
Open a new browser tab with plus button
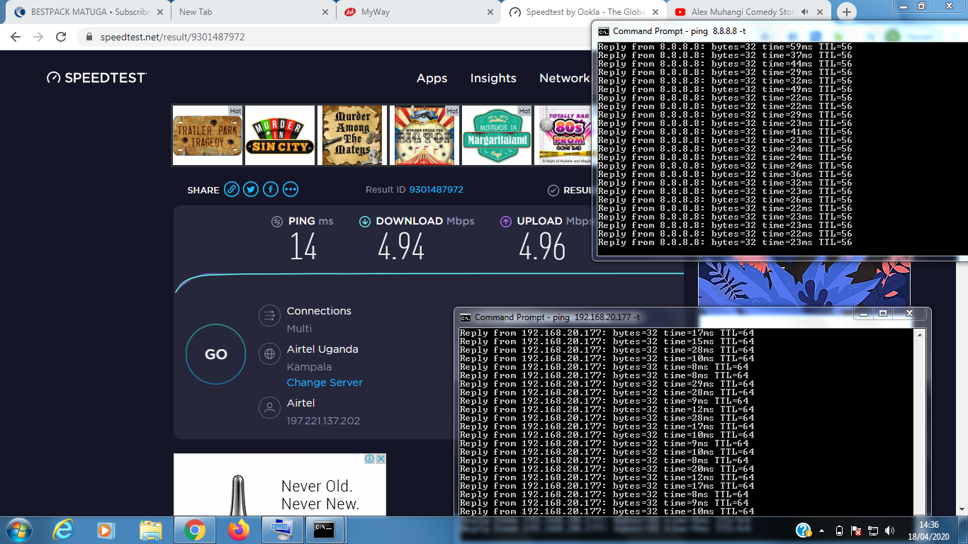click(847, 12)
